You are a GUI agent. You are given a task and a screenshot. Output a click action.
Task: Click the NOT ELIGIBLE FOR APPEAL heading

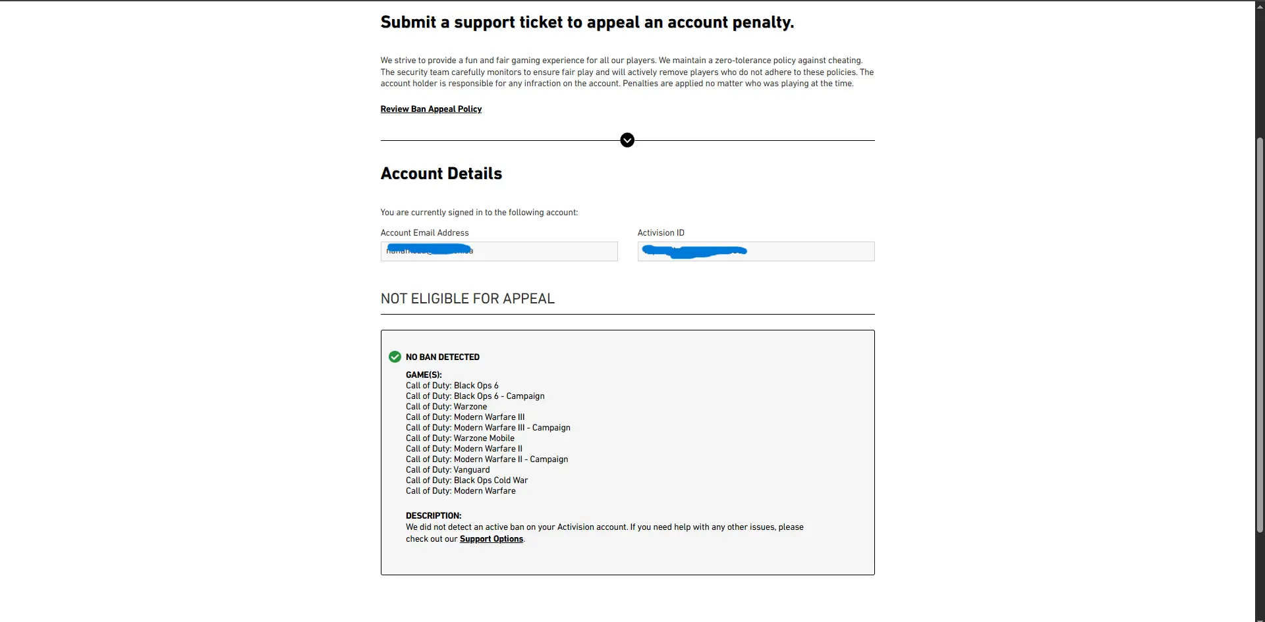tap(468, 299)
